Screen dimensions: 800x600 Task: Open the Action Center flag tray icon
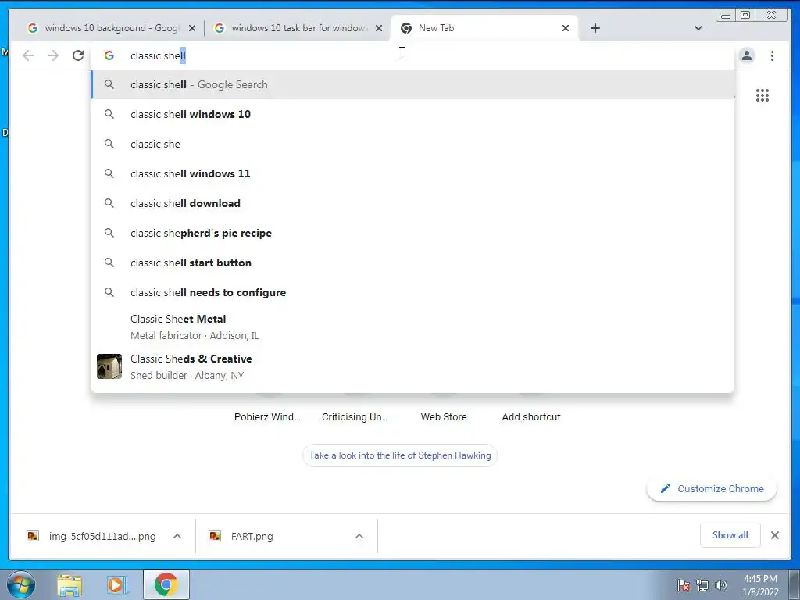coord(683,585)
